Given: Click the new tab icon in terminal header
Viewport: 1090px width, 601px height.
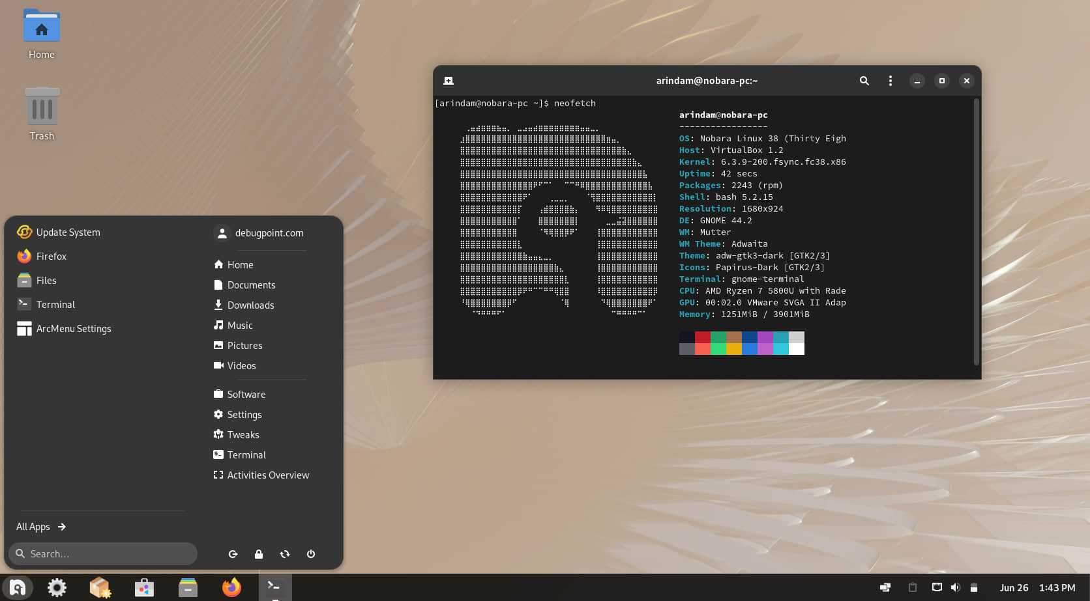Looking at the screenshot, I should coord(449,81).
